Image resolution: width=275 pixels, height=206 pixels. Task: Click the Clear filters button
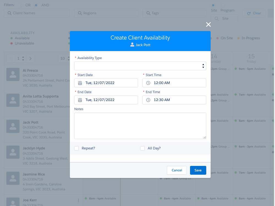254,13
